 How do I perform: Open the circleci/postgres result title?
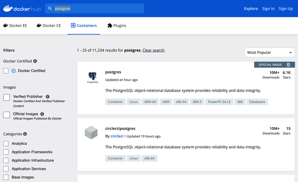pyautogui.click(x=120, y=129)
